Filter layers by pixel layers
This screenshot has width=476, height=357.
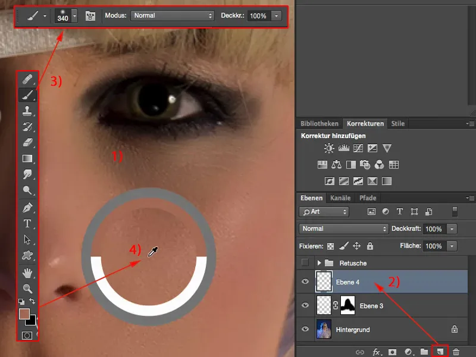(371, 212)
